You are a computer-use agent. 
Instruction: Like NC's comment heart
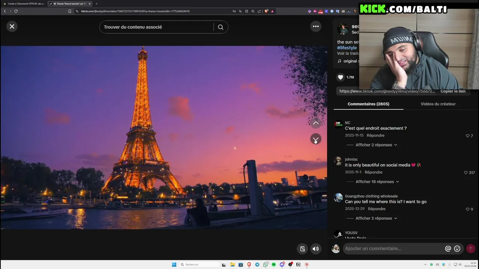[x=467, y=136]
